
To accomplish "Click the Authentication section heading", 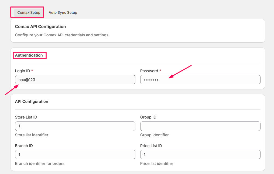I will (x=29, y=55).
